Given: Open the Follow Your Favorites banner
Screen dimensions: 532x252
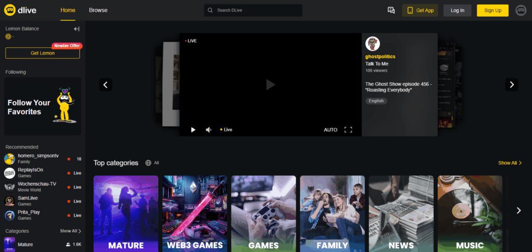Looking at the screenshot, I should (43, 106).
